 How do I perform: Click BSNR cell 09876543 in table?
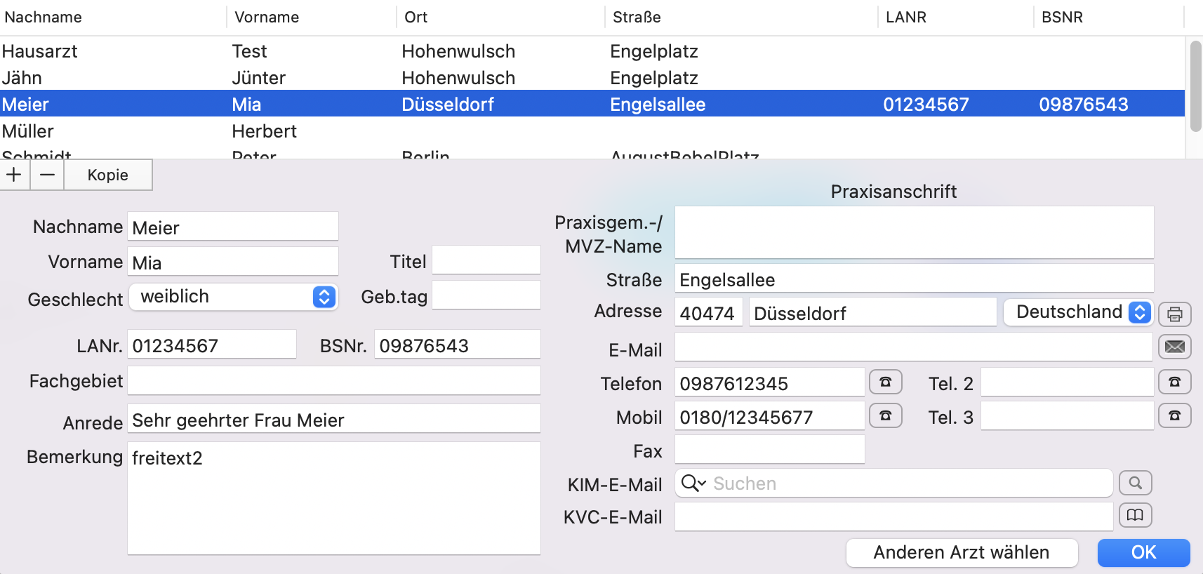pos(1084,105)
